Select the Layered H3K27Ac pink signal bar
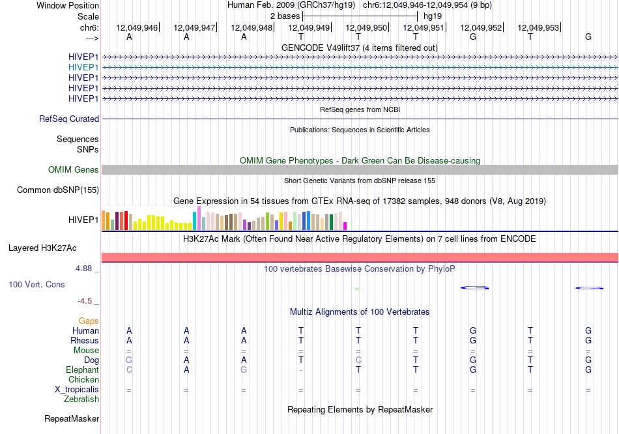 pos(360,257)
